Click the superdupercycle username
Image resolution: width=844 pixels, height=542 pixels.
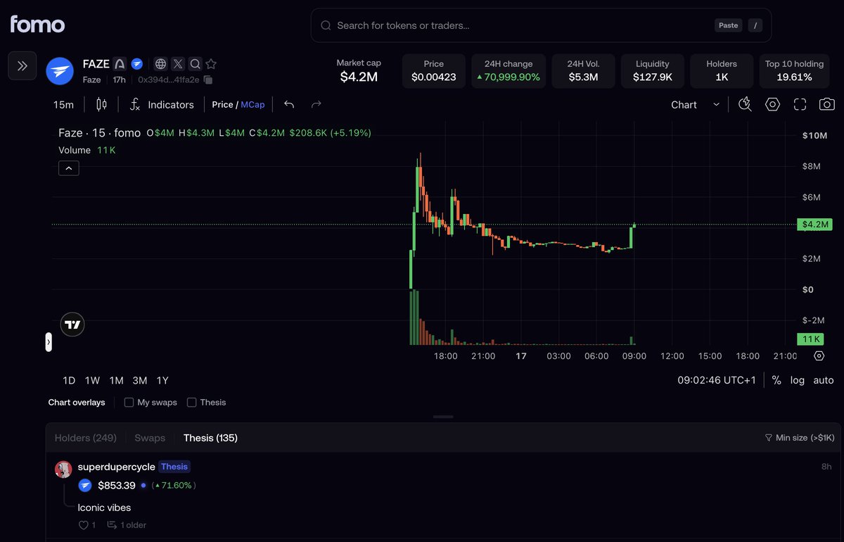117,467
